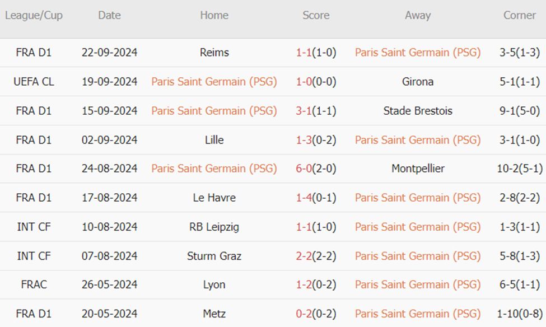This screenshot has width=546, height=327.
Task: Click the Date column header
Action: 109,16
